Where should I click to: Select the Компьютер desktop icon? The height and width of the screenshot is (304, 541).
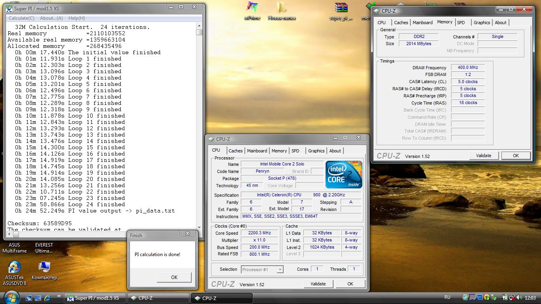click(x=44, y=270)
